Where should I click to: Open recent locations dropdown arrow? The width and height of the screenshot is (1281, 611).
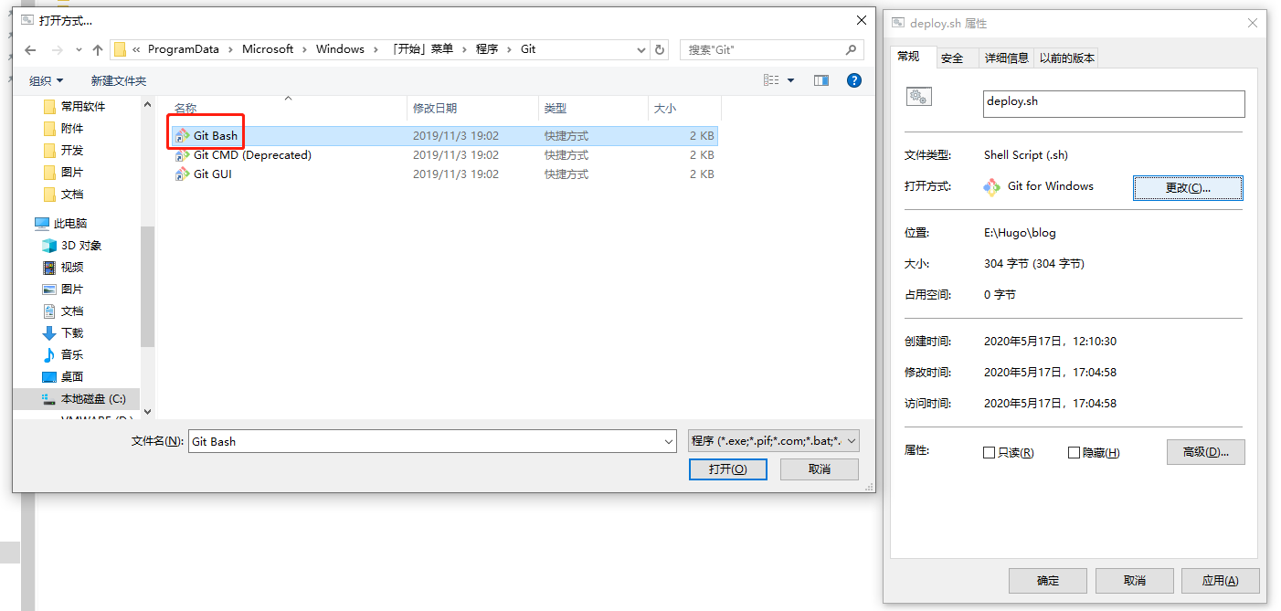[x=78, y=50]
